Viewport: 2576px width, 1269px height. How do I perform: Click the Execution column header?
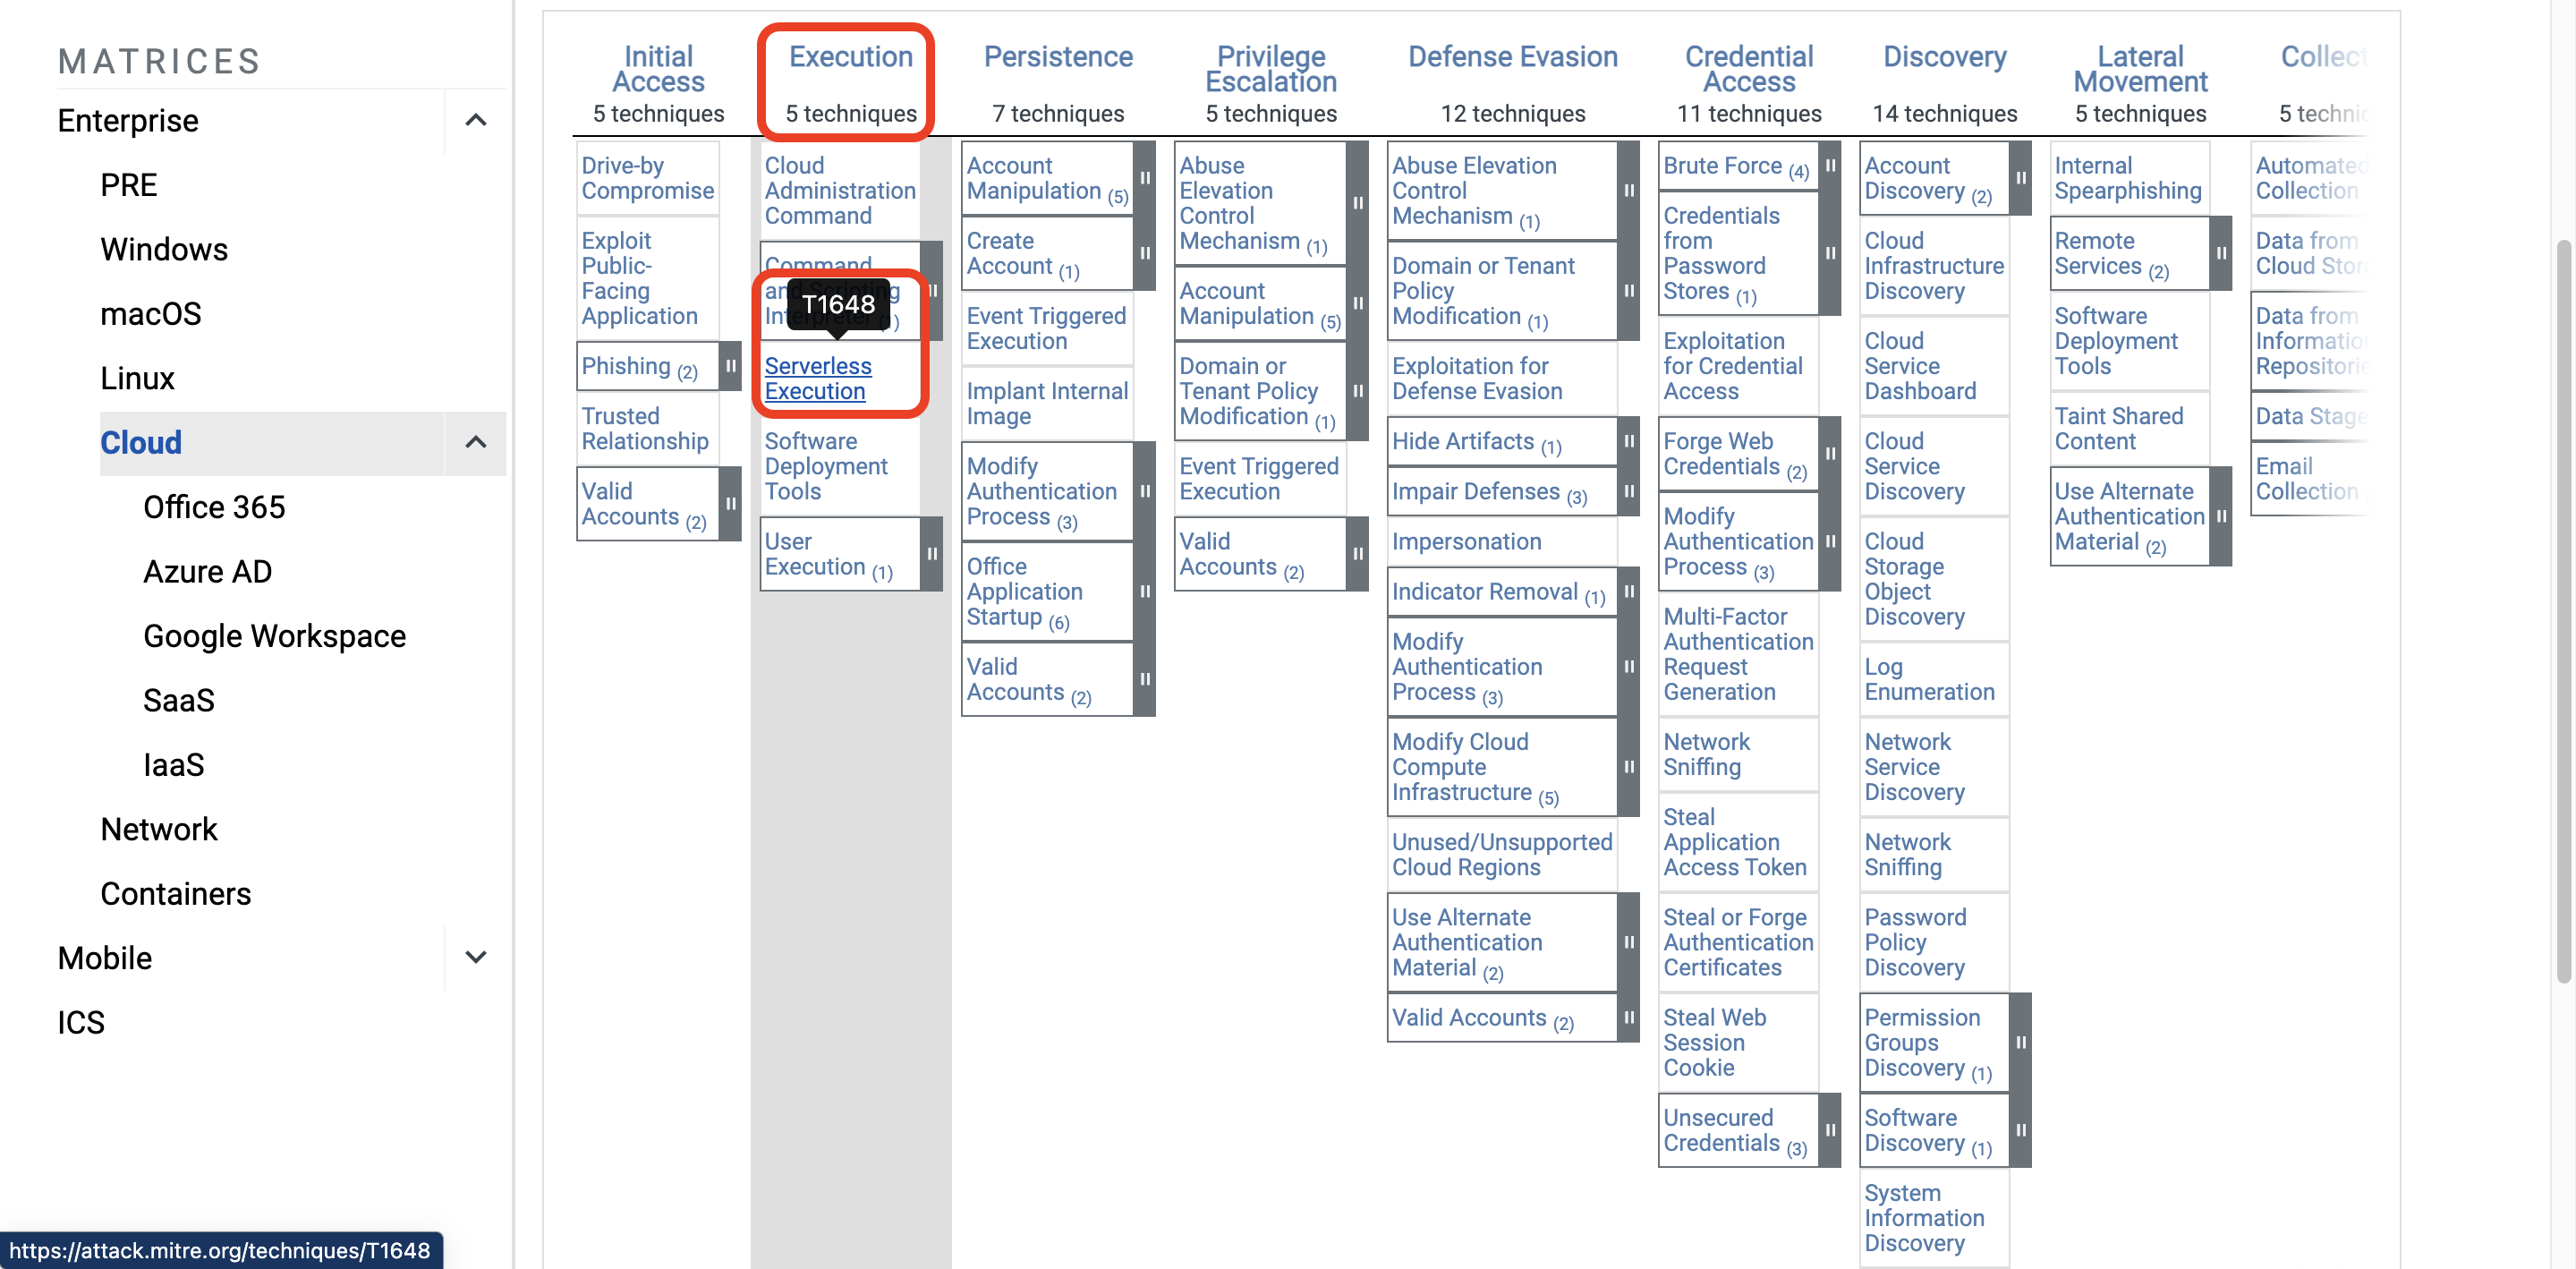(849, 57)
